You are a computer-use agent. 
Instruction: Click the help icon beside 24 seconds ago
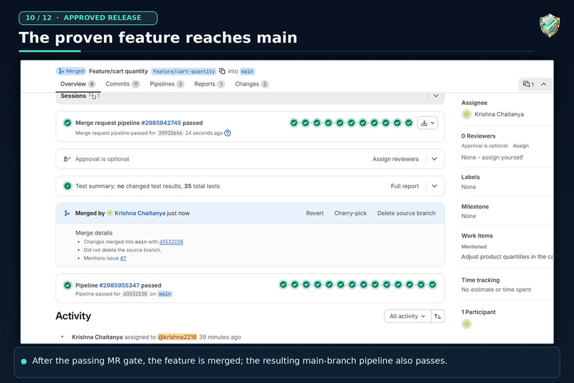pyautogui.click(x=227, y=133)
